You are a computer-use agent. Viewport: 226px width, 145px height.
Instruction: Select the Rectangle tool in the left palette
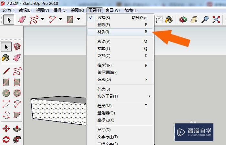coord(6,82)
